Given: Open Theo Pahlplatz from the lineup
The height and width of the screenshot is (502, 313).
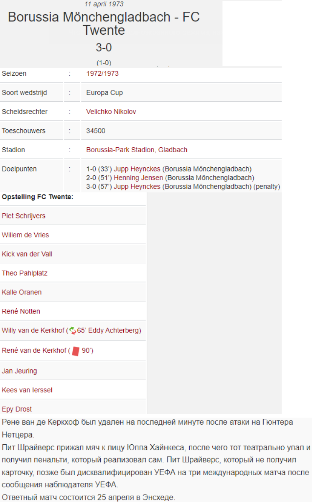Looking at the screenshot, I should click(24, 273).
